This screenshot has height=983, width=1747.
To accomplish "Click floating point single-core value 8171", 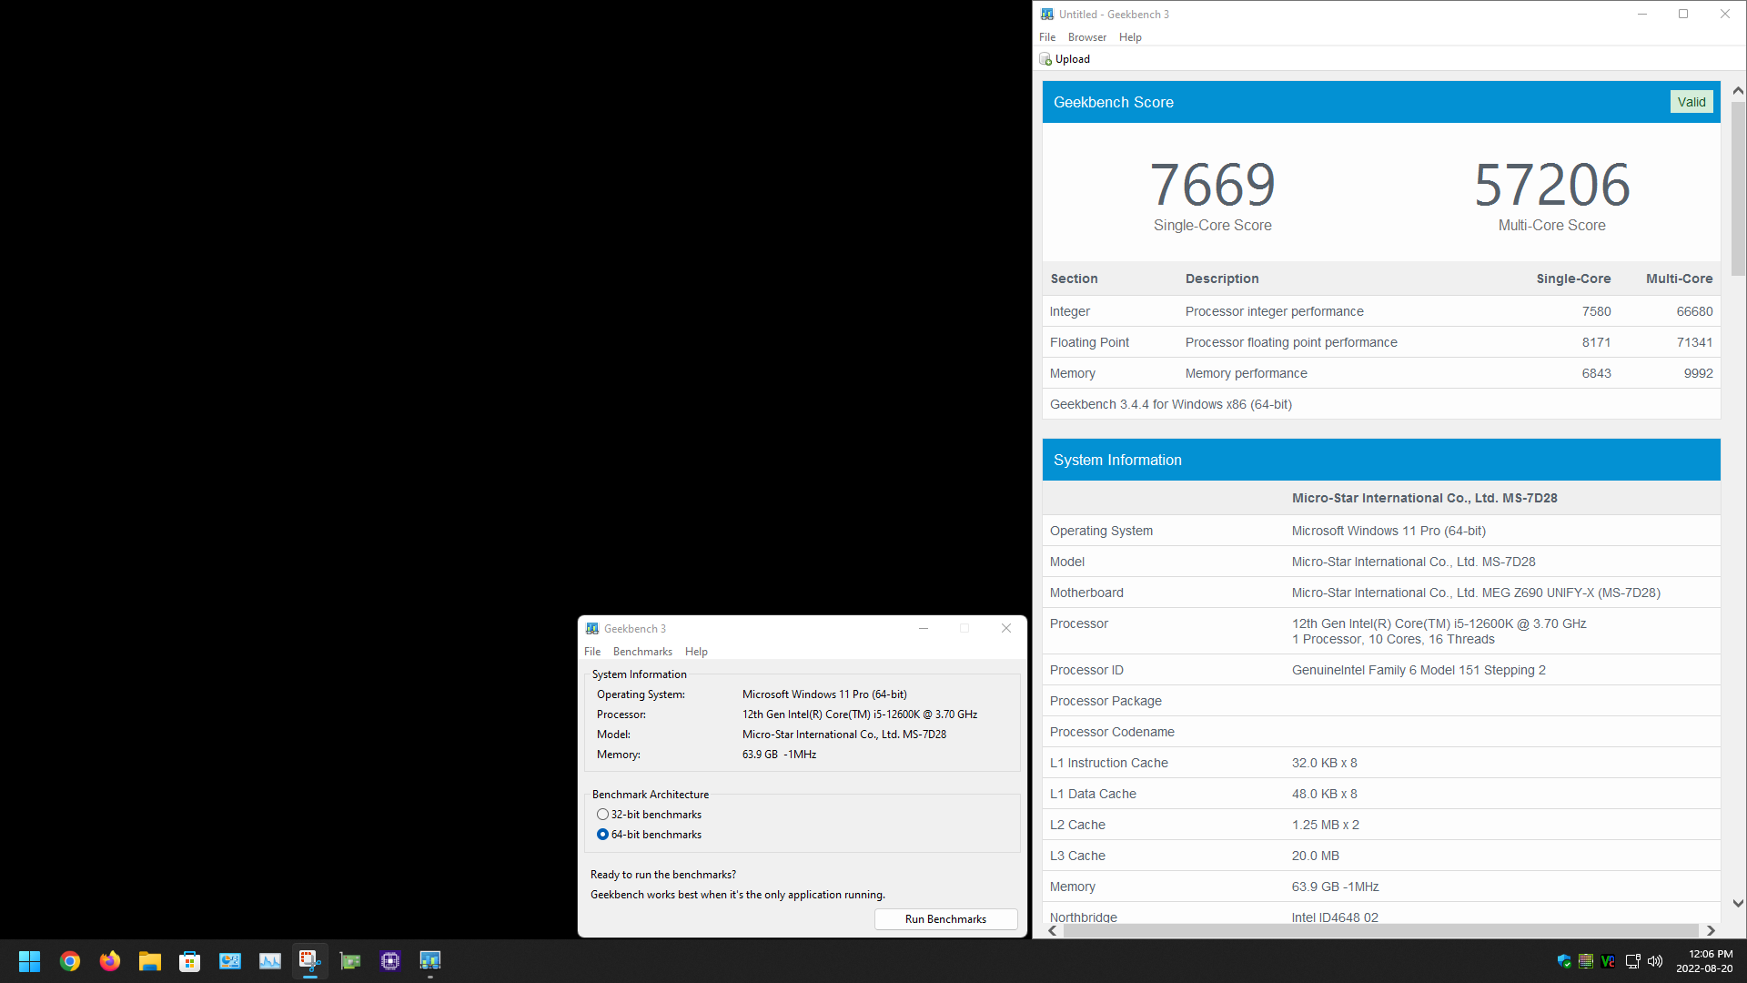I will (1596, 342).
